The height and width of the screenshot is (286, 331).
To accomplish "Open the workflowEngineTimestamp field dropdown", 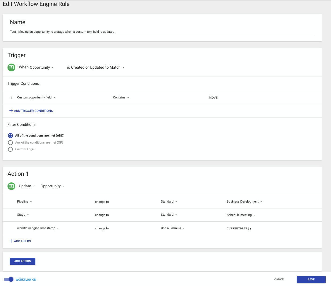I will 38,228.
